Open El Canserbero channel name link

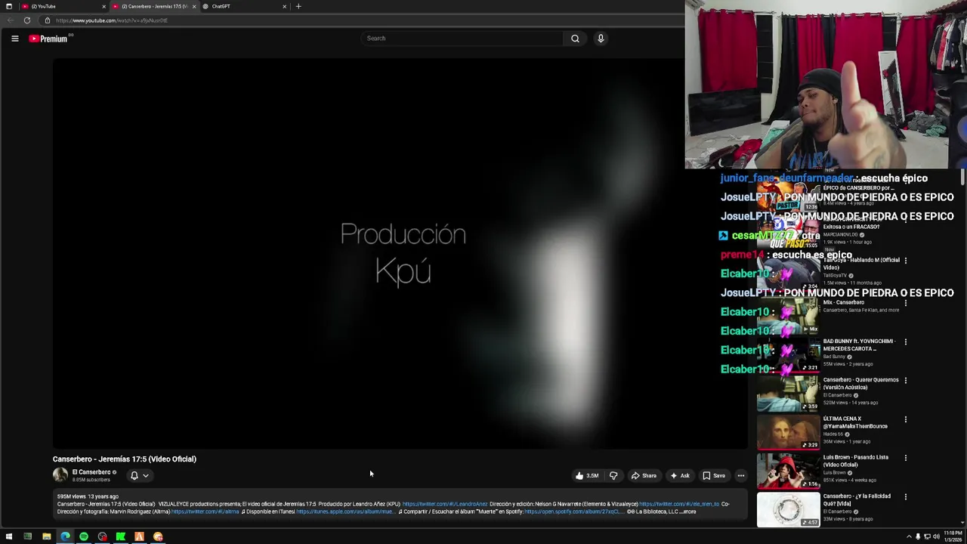(91, 472)
